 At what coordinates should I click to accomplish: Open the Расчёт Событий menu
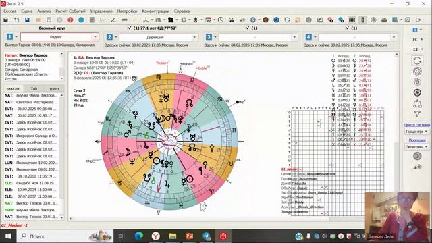(70, 11)
